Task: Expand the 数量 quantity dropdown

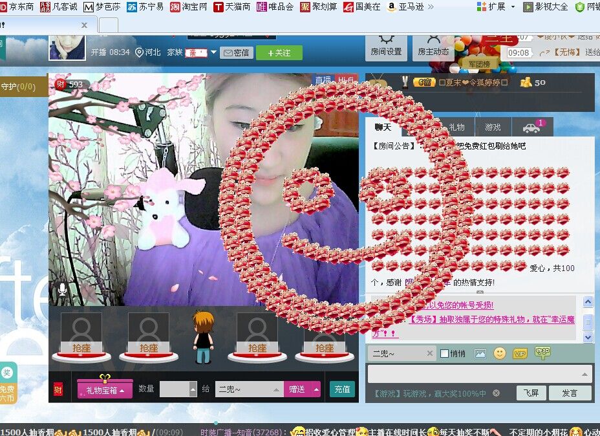Action: coord(193,389)
